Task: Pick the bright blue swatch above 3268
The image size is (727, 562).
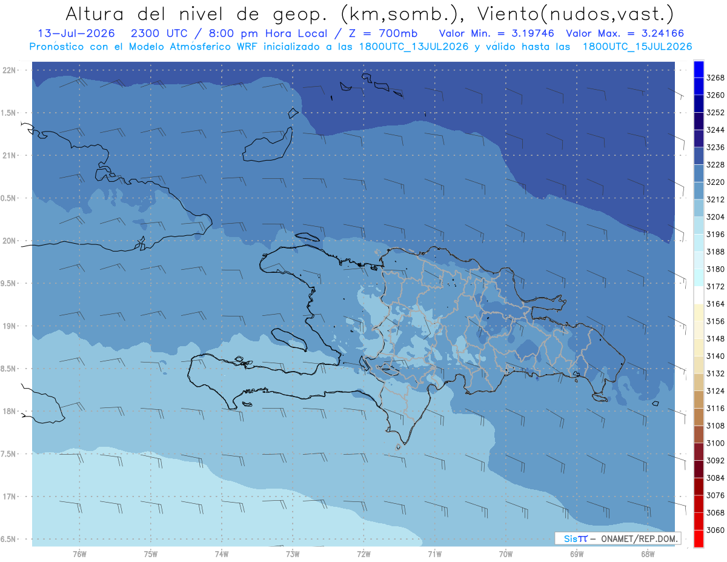Action: coord(699,69)
